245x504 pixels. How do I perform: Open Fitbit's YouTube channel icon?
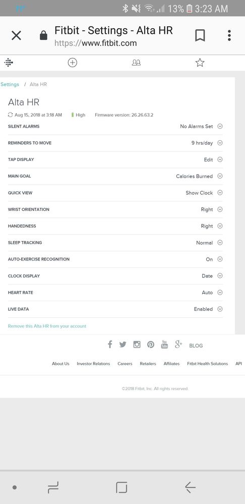point(164,345)
